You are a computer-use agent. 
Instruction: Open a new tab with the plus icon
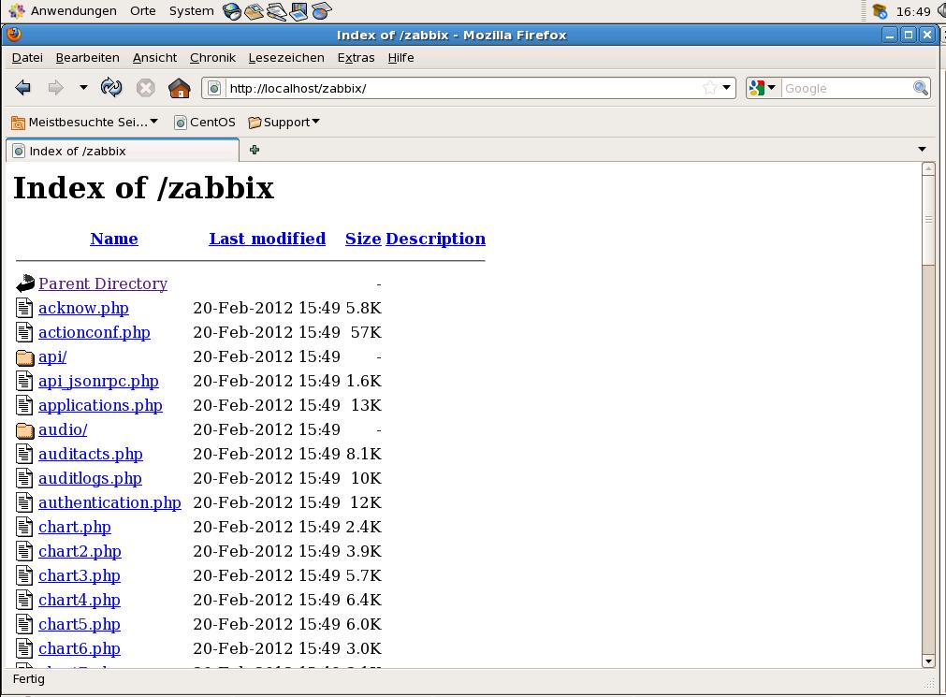tap(254, 150)
